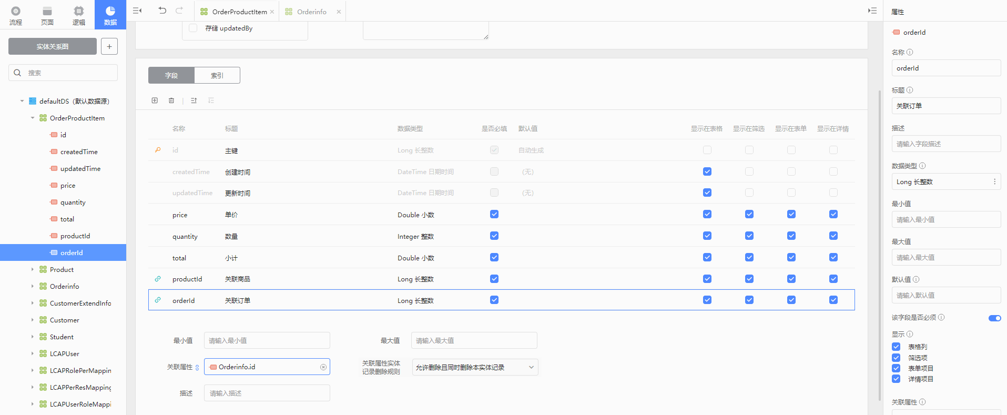Click the link icon on productId row

click(158, 279)
